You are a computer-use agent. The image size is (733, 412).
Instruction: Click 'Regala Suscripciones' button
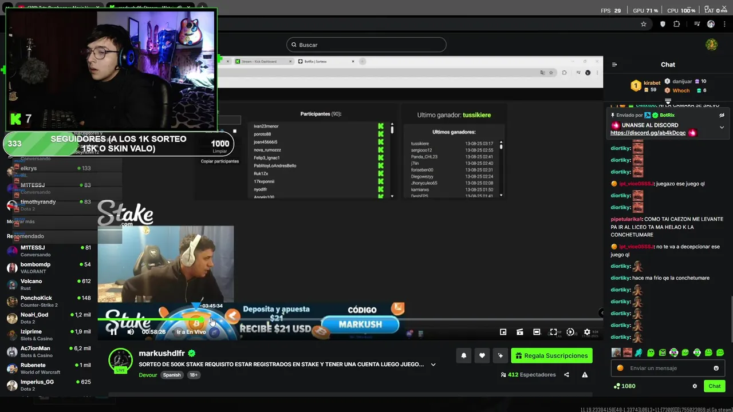click(551, 356)
